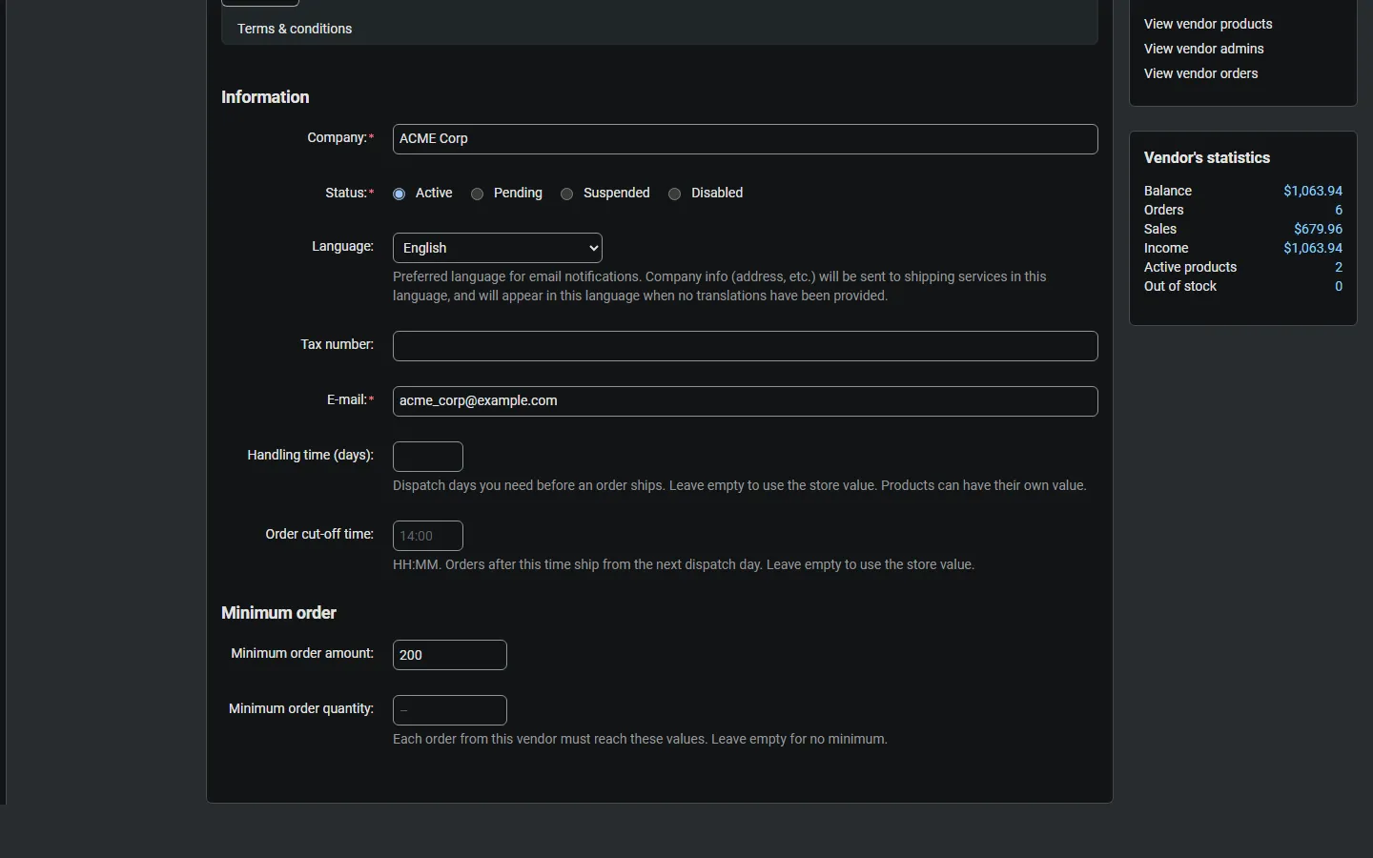
Task: Click the Minimum order amount field
Action: coord(450,655)
